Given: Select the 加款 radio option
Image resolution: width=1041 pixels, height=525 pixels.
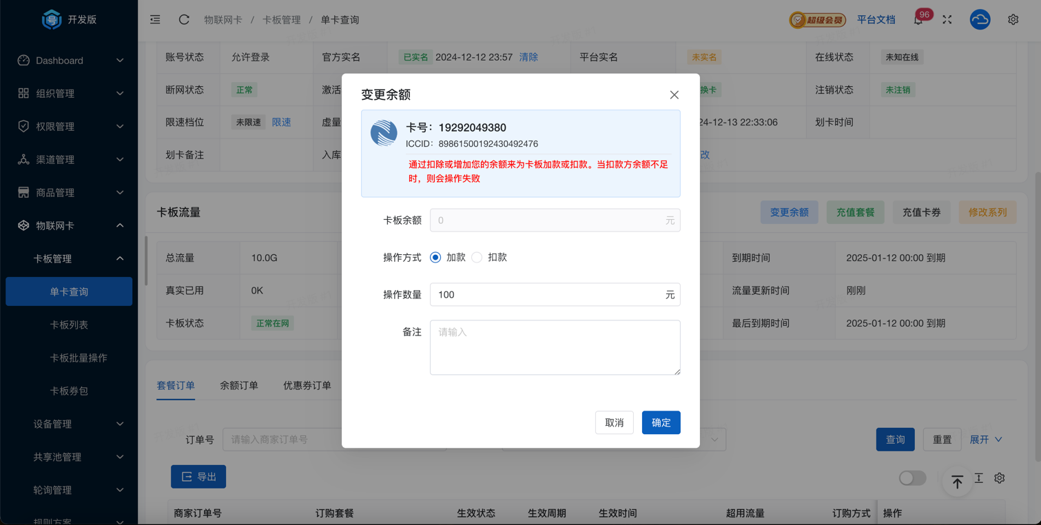Looking at the screenshot, I should coord(435,258).
